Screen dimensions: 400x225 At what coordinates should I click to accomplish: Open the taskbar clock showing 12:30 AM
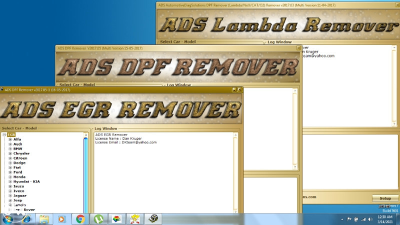click(x=385, y=219)
